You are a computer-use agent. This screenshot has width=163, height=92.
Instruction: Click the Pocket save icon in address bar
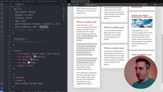144,5
